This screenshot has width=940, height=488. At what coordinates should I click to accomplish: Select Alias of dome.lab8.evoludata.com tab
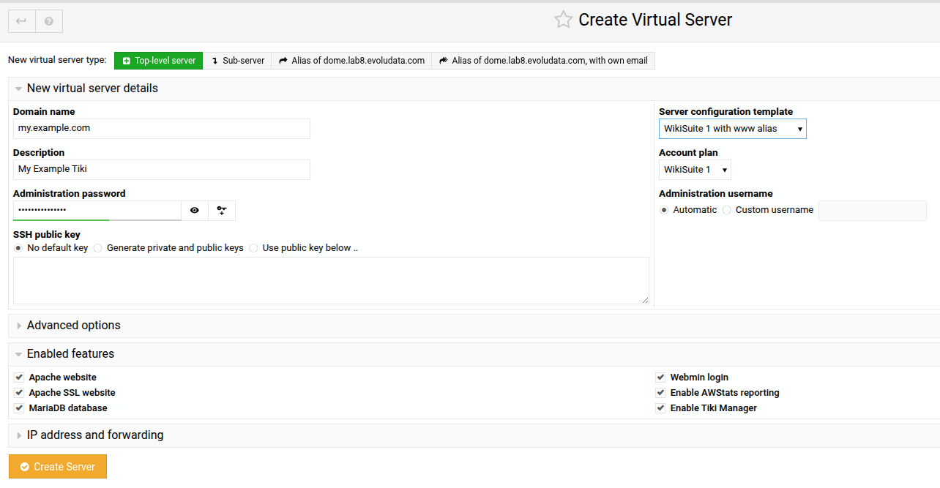pyautogui.click(x=351, y=61)
